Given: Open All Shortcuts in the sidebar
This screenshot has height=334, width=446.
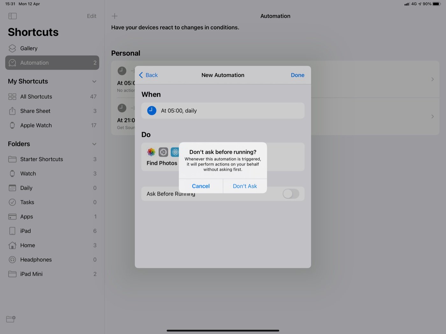Looking at the screenshot, I should [x=36, y=96].
